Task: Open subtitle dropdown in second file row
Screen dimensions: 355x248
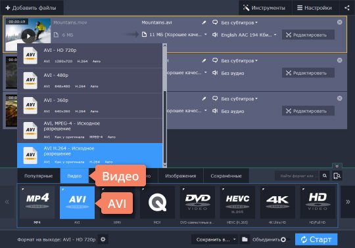Action: tap(239, 61)
